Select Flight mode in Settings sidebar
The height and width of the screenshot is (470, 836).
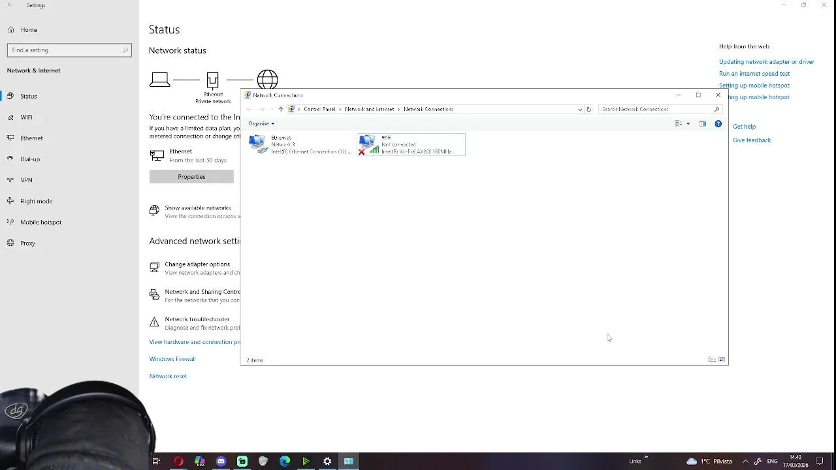(69, 201)
